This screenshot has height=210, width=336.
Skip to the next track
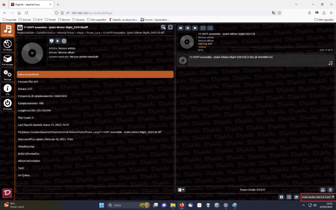click(x=194, y=28)
